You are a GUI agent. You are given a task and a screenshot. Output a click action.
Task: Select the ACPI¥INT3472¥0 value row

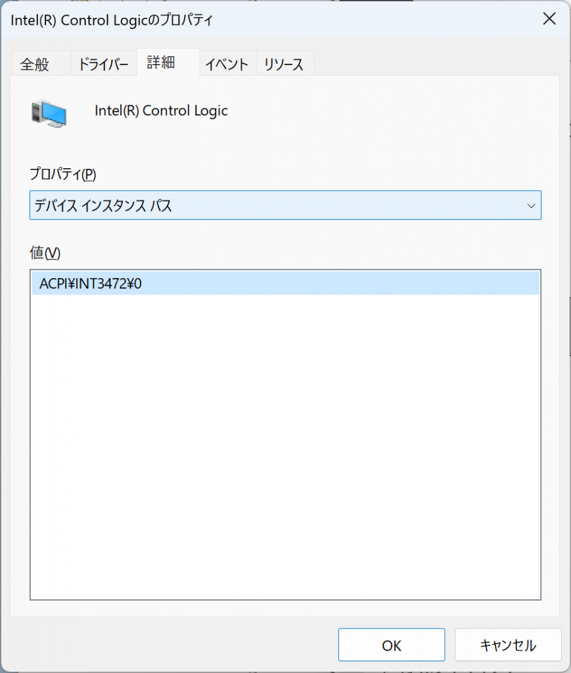[285, 283]
